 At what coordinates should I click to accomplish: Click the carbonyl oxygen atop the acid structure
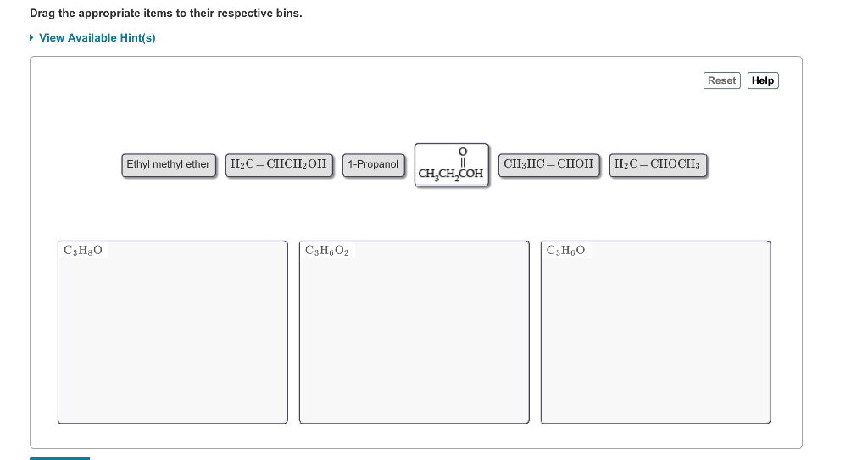pyautogui.click(x=463, y=152)
